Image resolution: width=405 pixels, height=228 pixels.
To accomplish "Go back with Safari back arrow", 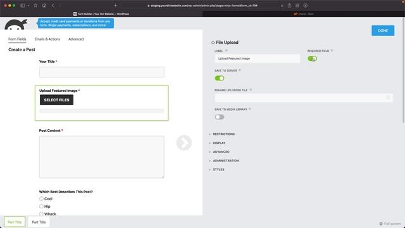I will (x=53, y=6).
